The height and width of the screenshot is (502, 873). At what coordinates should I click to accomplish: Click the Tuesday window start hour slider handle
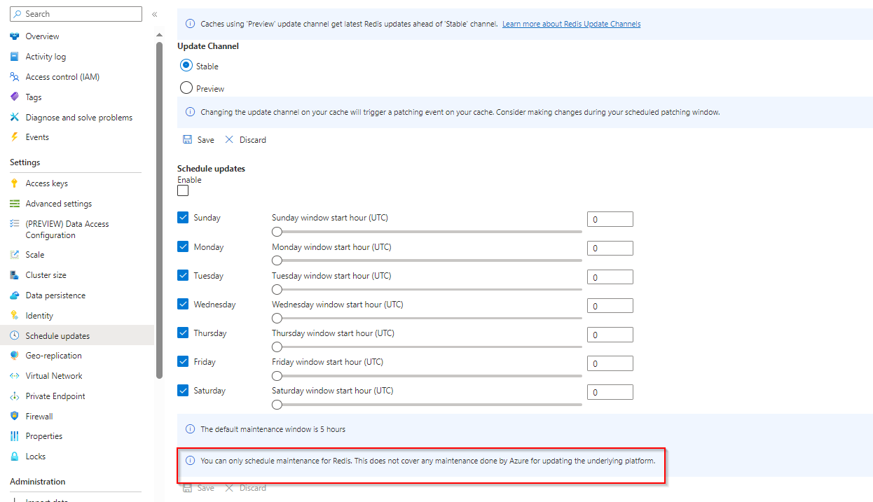pos(277,289)
